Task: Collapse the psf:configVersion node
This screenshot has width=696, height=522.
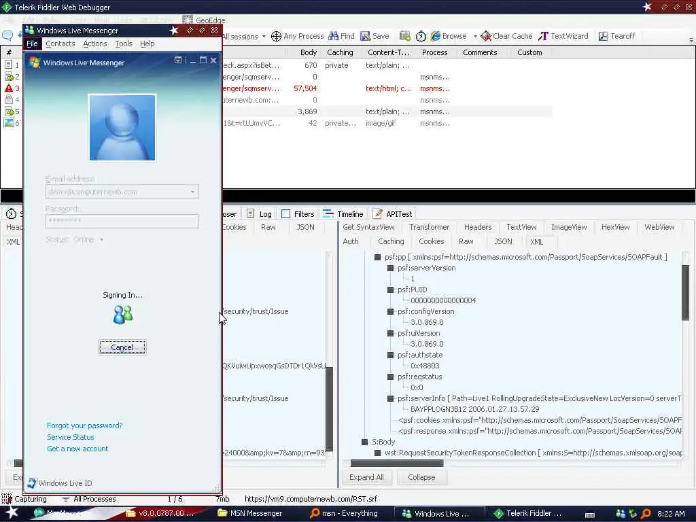Action: 391,311
